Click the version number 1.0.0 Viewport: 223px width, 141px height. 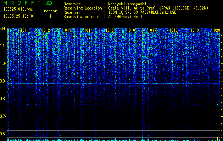pyautogui.click(x=48, y=3)
